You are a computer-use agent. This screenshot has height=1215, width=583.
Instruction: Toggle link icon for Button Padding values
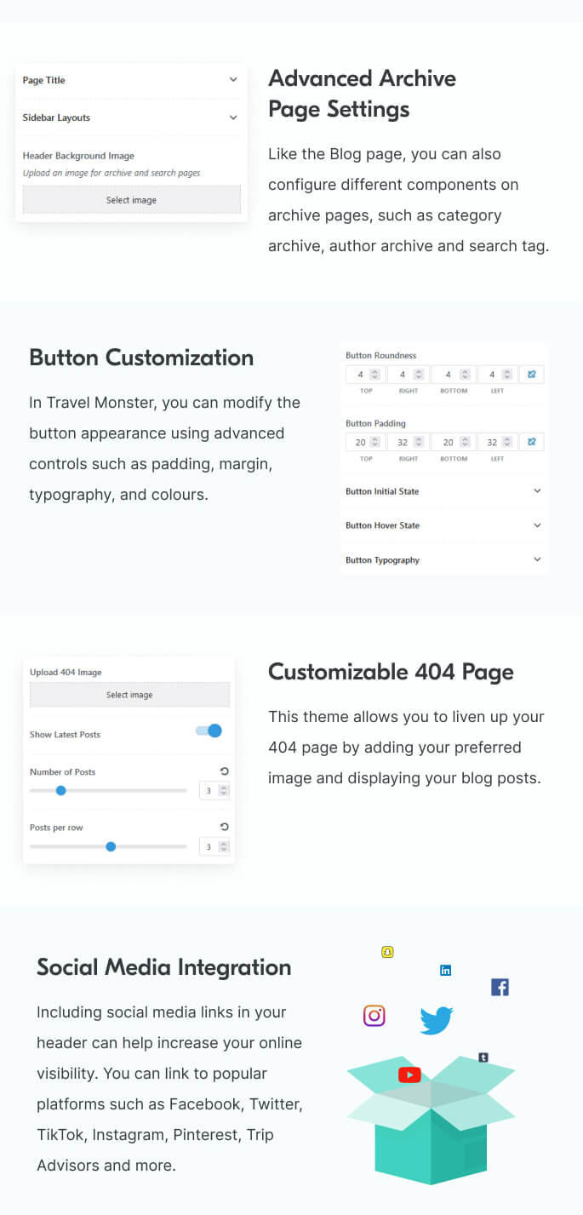click(532, 442)
